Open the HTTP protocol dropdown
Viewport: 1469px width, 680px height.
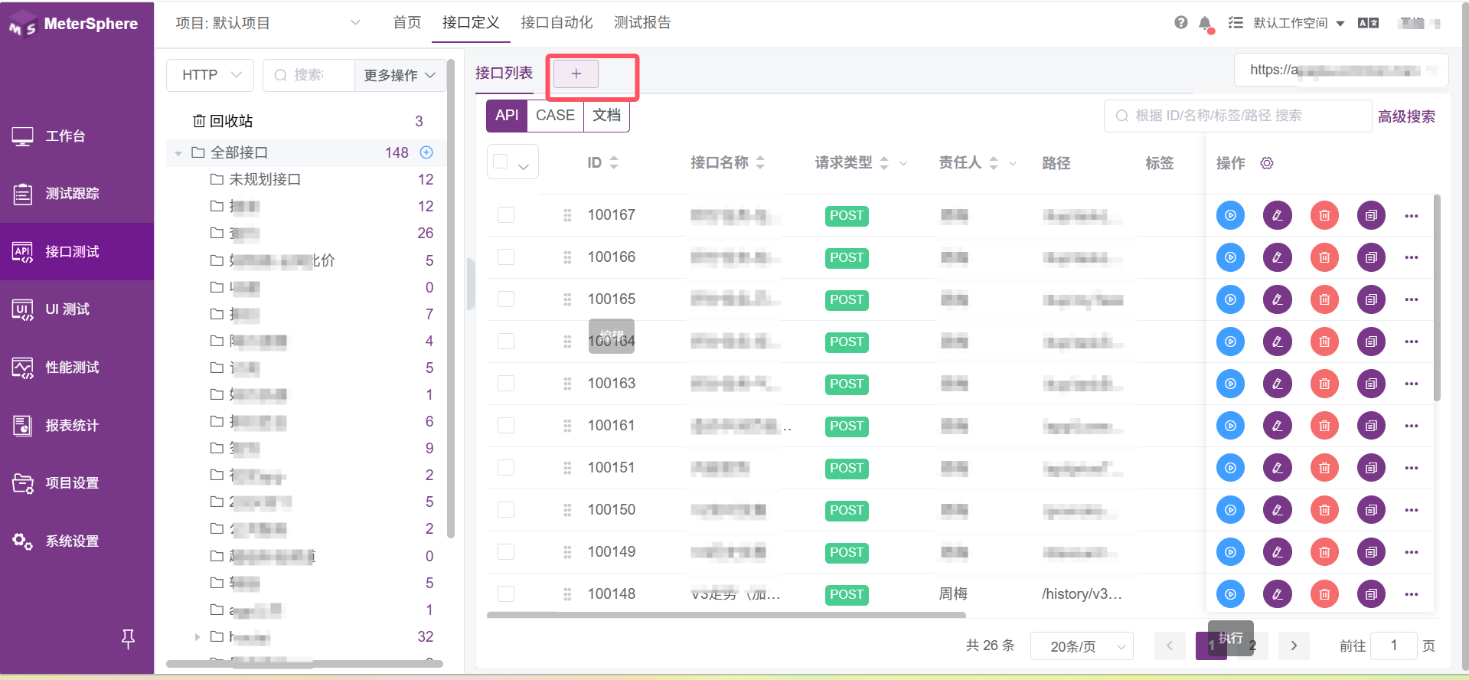(x=211, y=75)
